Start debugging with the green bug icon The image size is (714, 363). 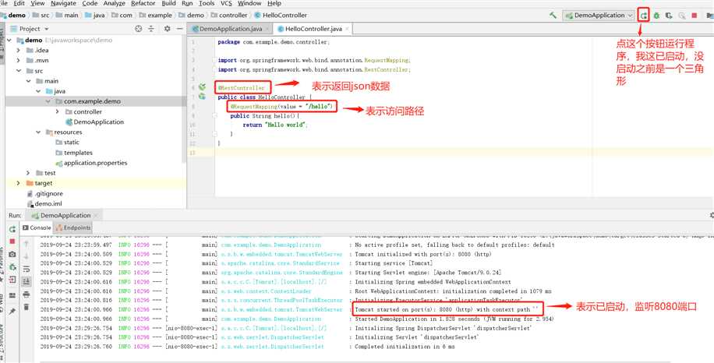click(x=656, y=16)
